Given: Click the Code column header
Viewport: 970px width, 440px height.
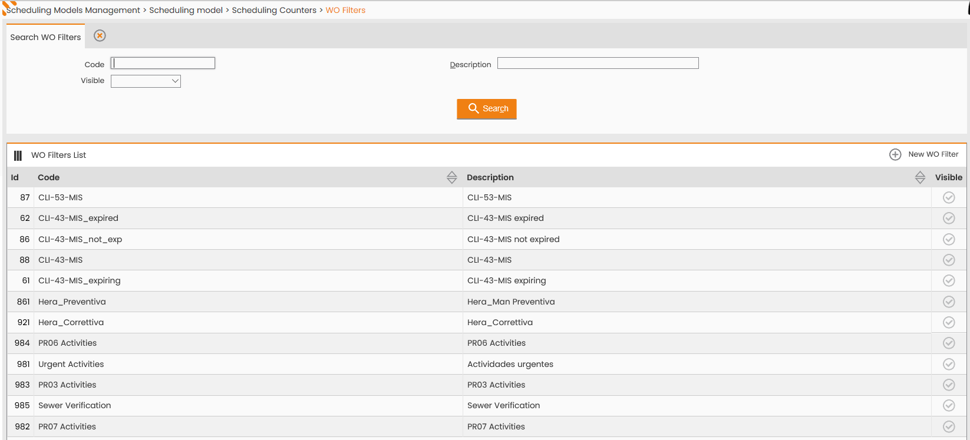Looking at the screenshot, I should [49, 177].
